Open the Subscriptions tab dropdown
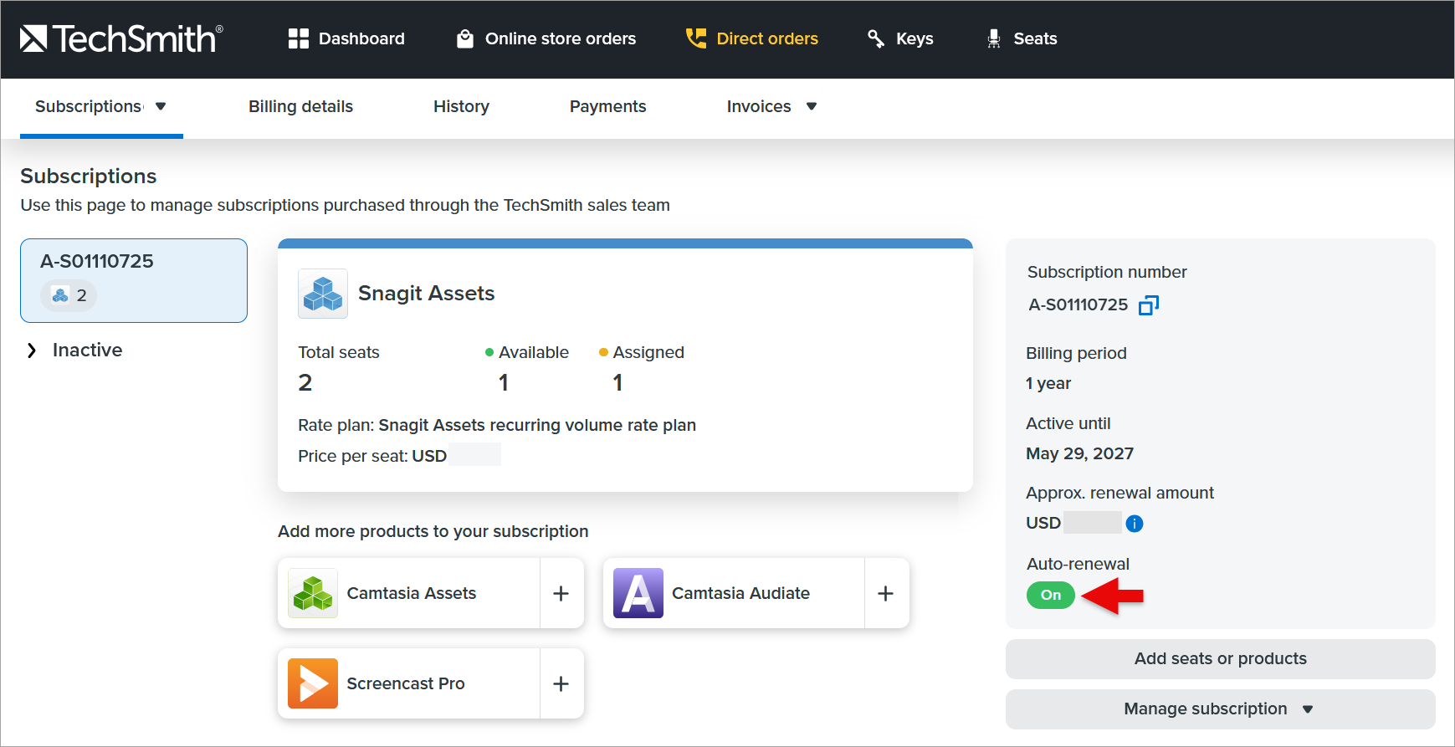 coord(161,106)
